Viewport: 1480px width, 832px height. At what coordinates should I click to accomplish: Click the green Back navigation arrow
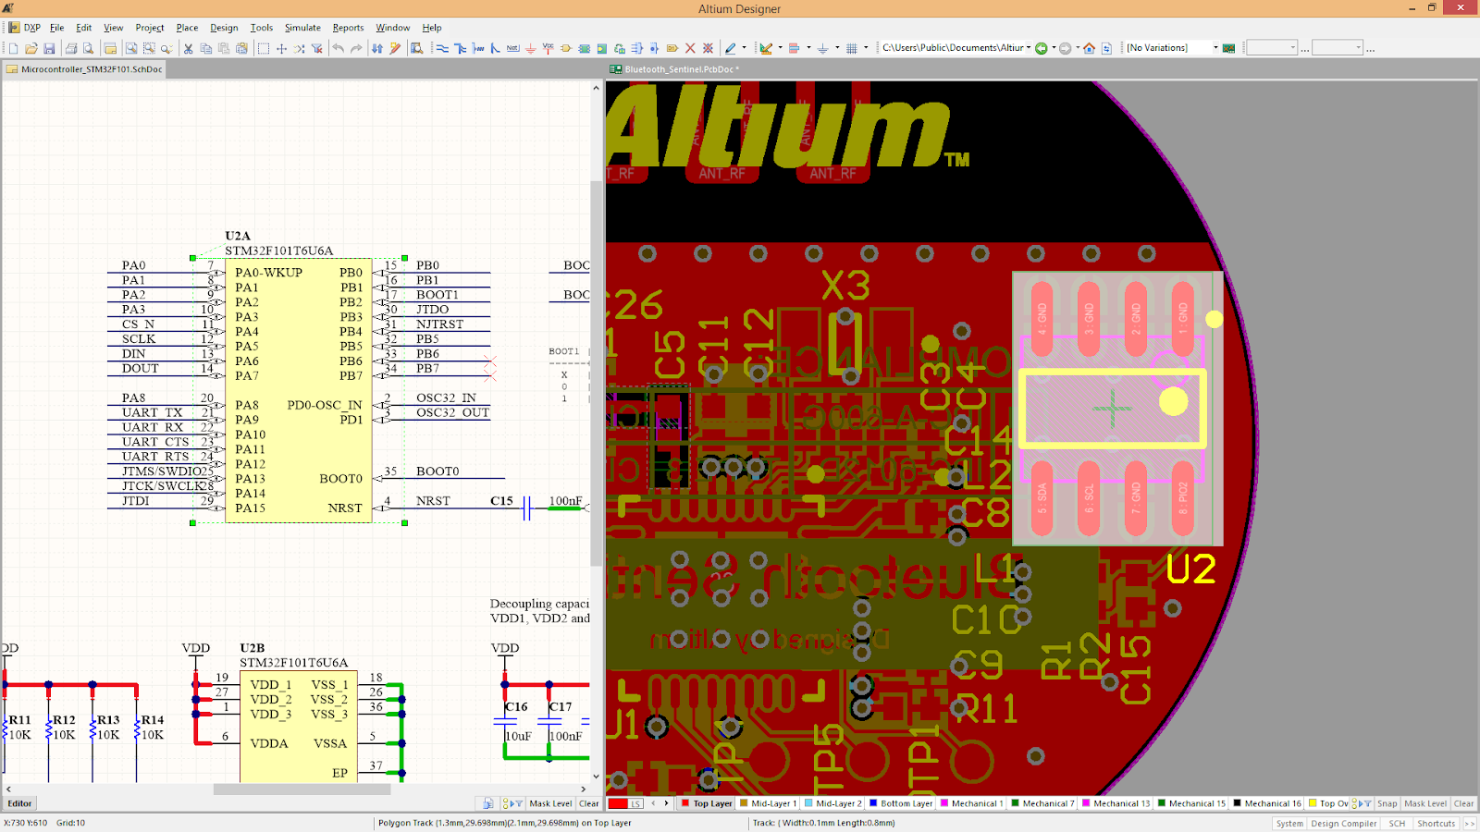point(1042,48)
